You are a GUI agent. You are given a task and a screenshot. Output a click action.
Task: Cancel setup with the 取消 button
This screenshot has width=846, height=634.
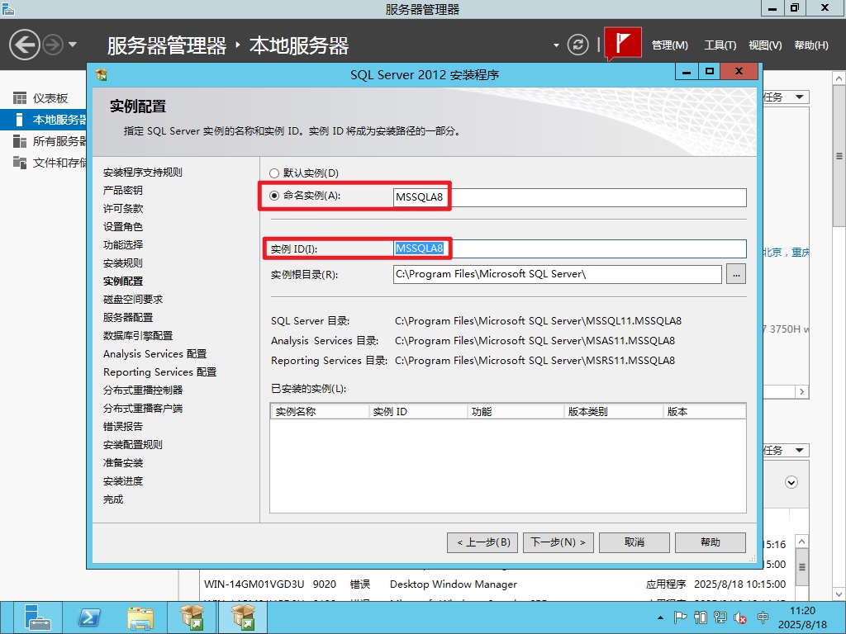click(634, 542)
